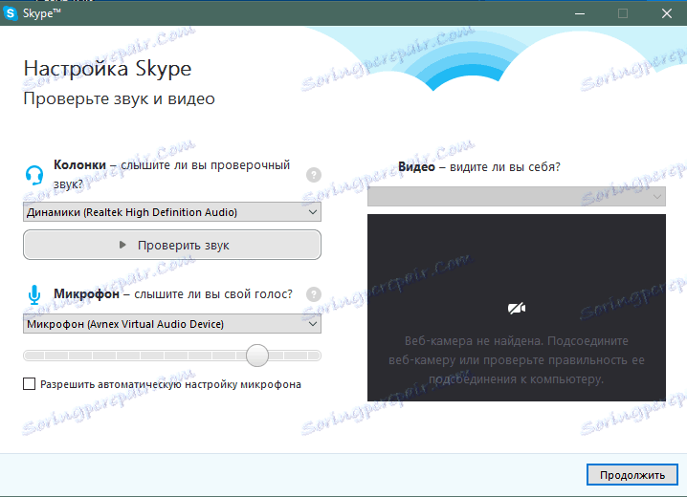Click the Колонки label text
687x497 pixels.
(x=79, y=165)
